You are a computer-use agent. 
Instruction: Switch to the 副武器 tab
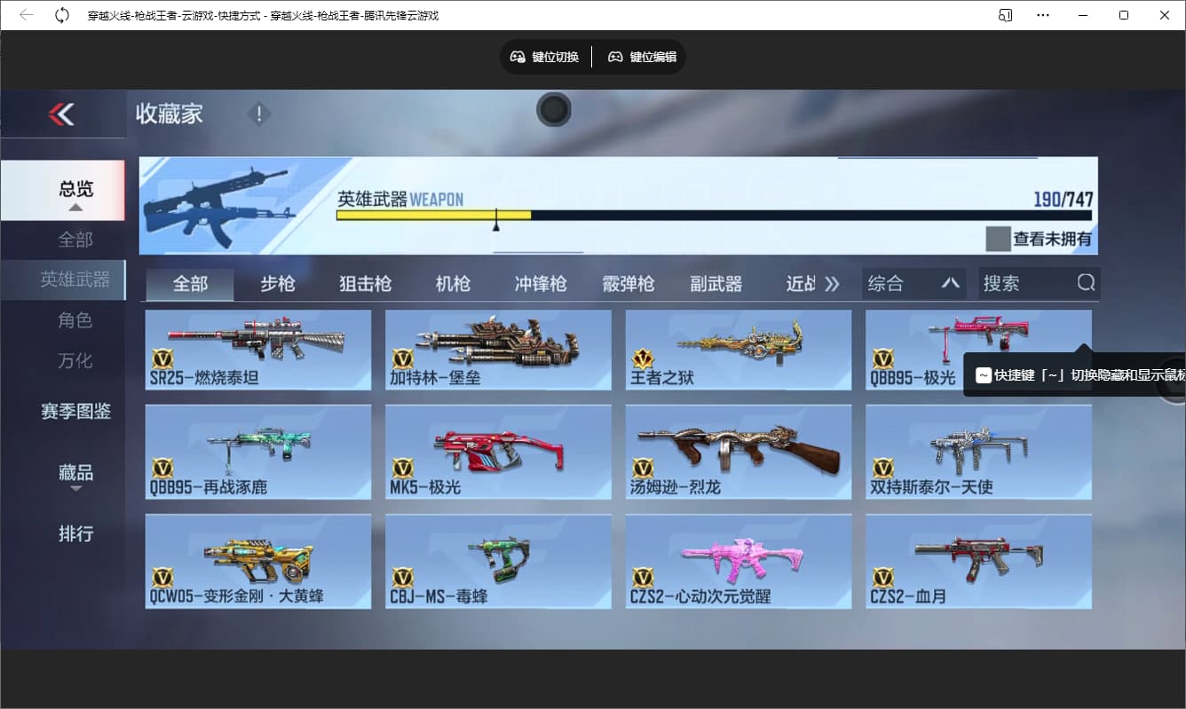click(716, 284)
